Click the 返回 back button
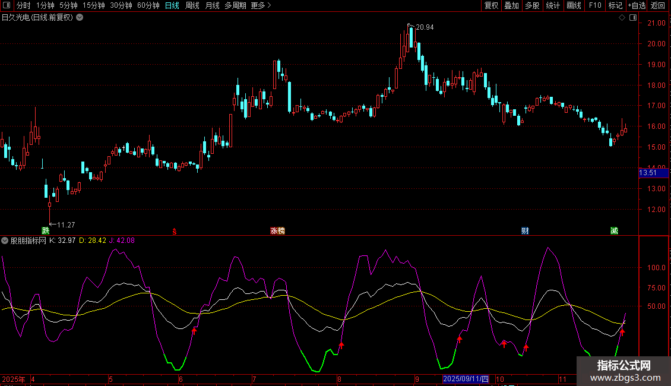This screenshot has width=671, height=386. click(x=658, y=5)
